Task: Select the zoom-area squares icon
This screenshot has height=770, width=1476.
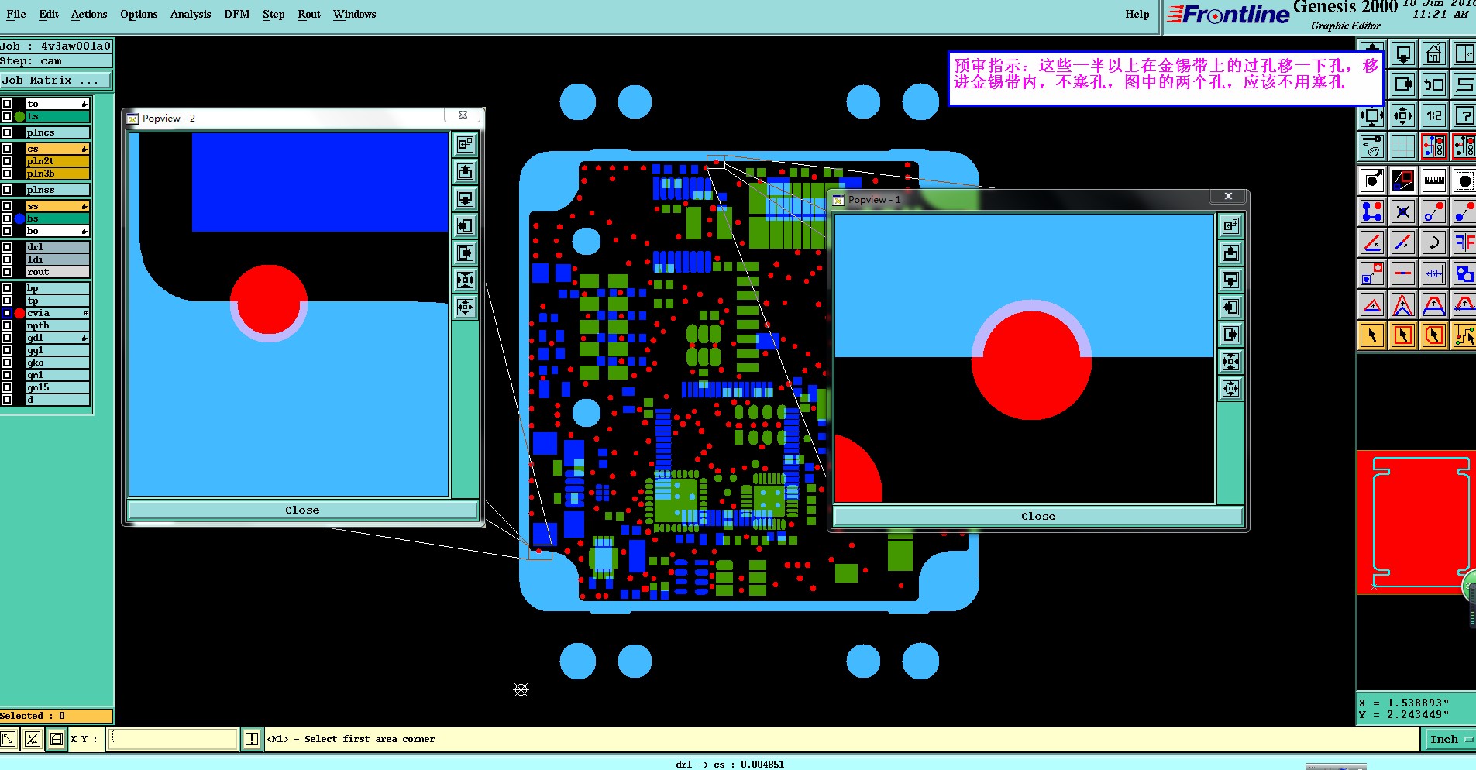Action: [x=1402, y=180]
